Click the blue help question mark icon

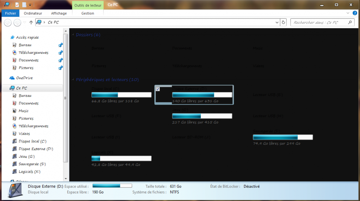[355, 13]
